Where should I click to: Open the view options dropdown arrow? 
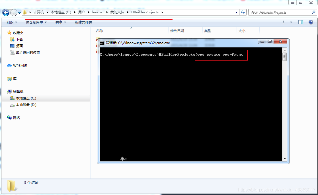tap(291, 22)
